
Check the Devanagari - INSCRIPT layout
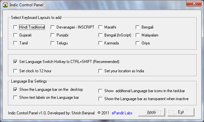pos(52,27)
